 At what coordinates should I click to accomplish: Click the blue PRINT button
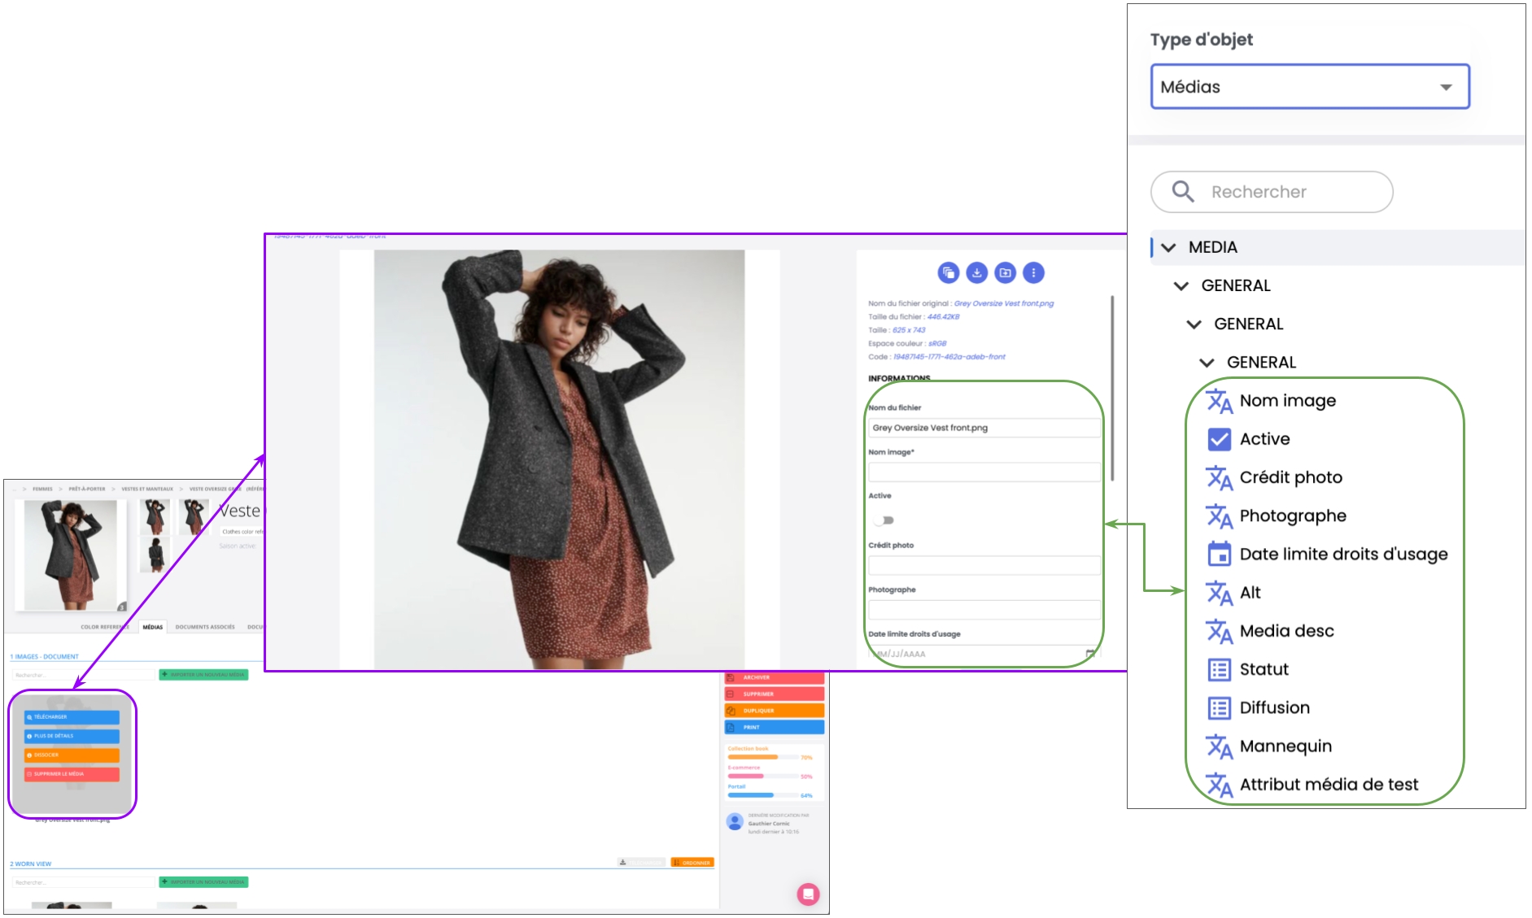(x=774, y=728)
